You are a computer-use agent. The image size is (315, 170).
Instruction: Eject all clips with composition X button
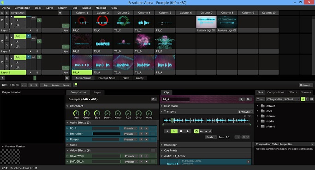[2, 13]
